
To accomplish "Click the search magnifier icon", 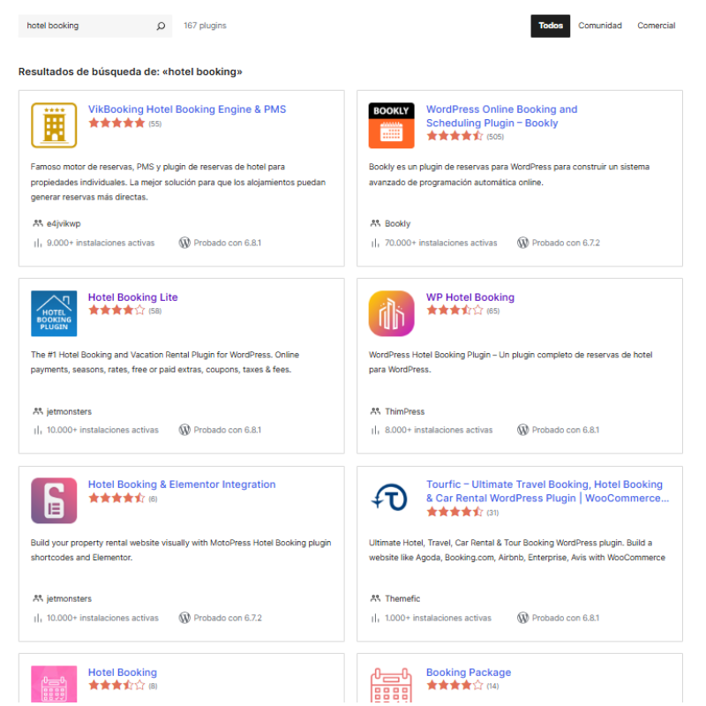I will click(161, 26).
